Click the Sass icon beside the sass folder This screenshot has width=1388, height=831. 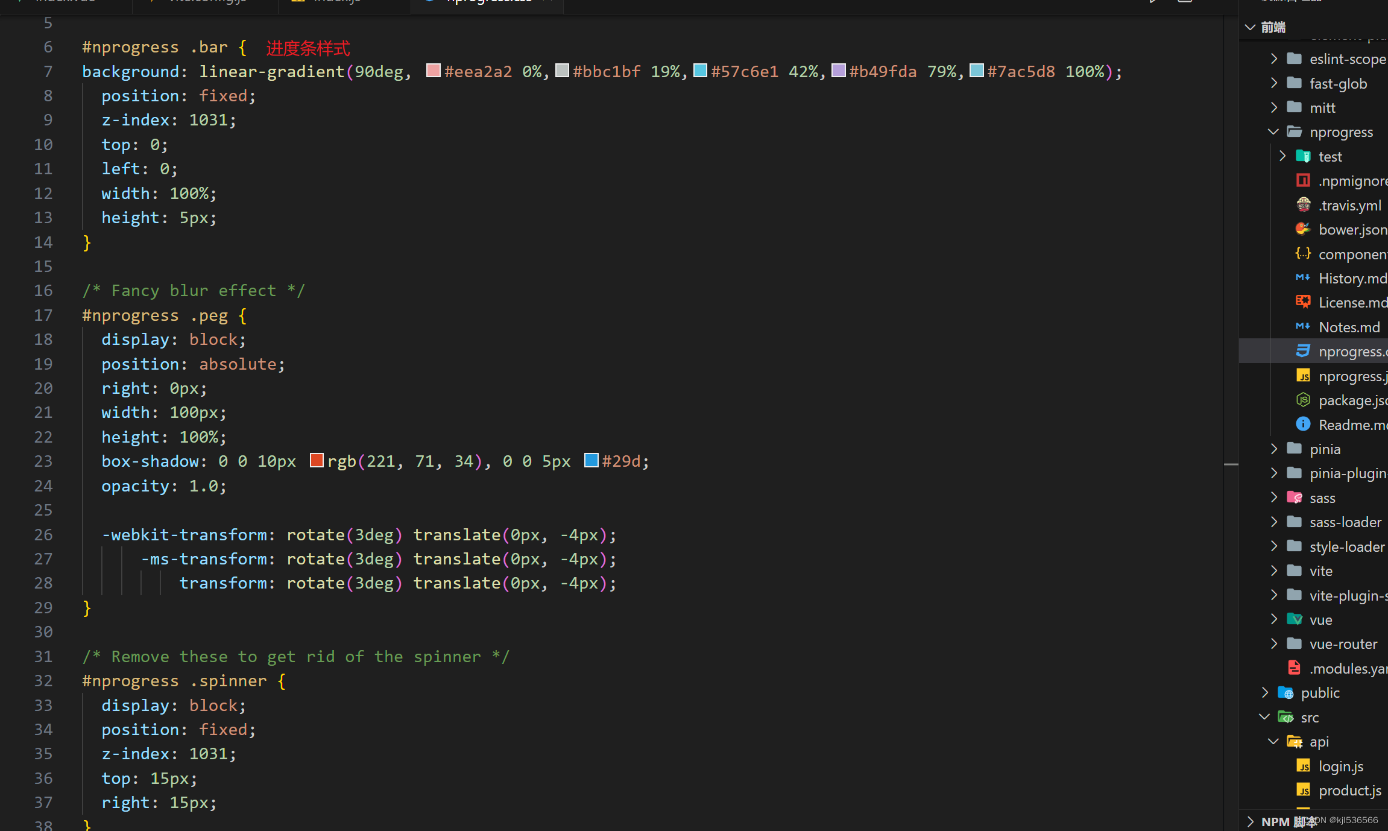tap(1295, 498)
